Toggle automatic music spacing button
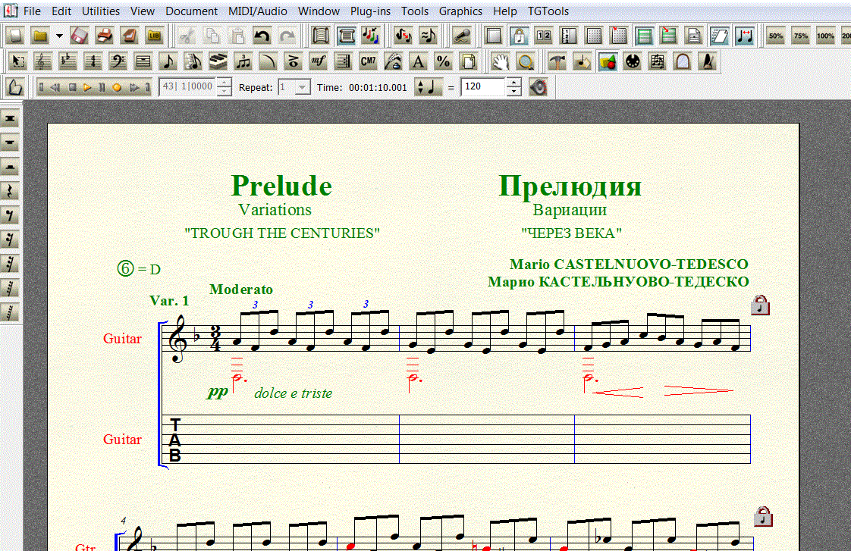Viewport: 851px width, 551px height. click(x=745, y=36)
